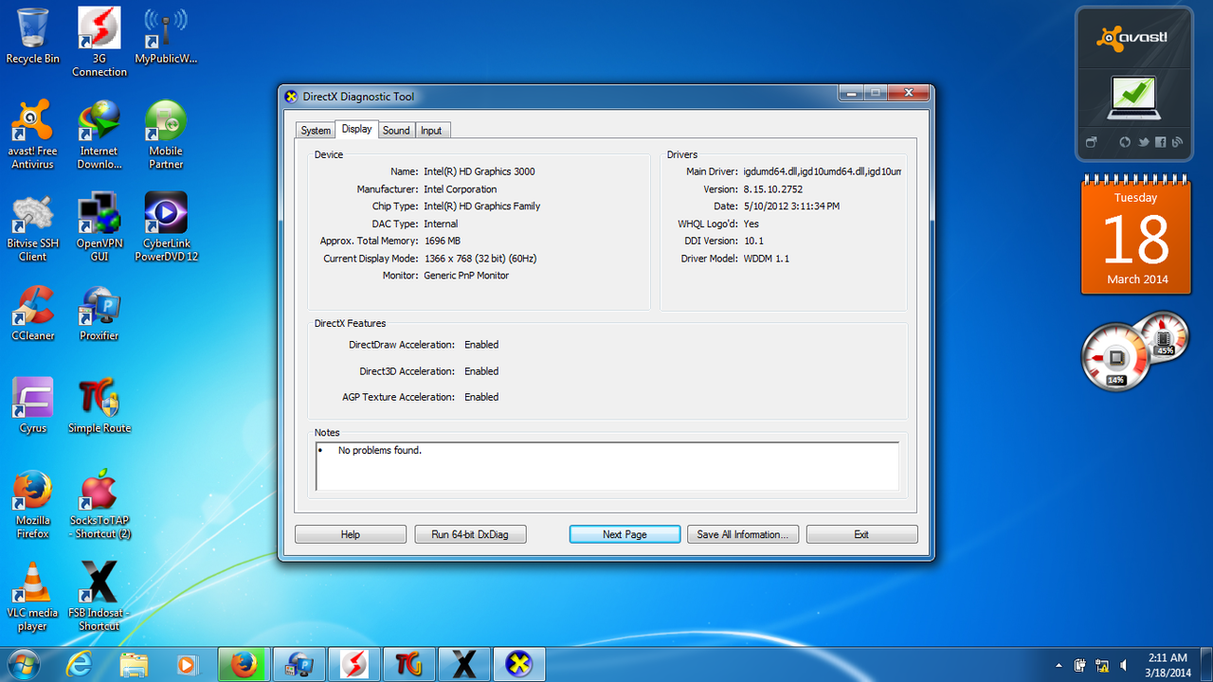
Task: Click the taskbar clock showing 2:11 AM
Action: coord(1168,665)
